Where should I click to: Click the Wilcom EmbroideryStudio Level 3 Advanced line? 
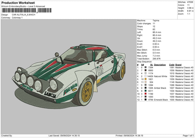click(23, 7)
